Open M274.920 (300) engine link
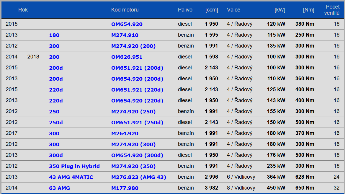 click(133, 144)
